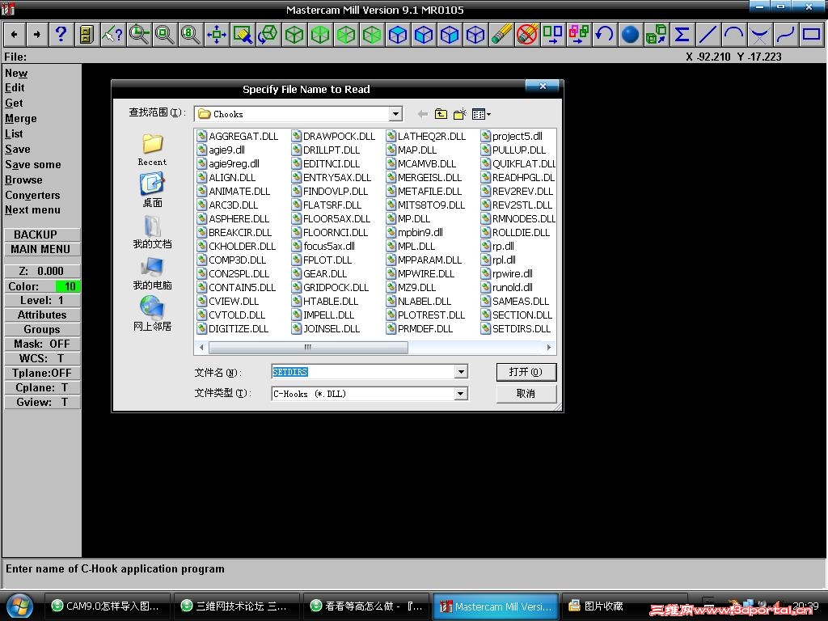Click the Level: 1 button
The height and width of the screenshot is (621, 828).
[42, 301]
